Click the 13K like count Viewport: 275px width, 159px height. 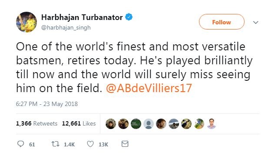(103, 145)
